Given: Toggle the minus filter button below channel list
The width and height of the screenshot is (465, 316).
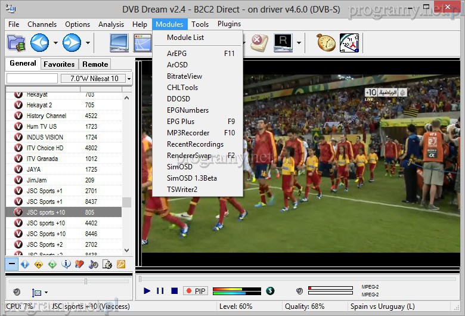Looking at the screenshot, I should pos(11,264).
